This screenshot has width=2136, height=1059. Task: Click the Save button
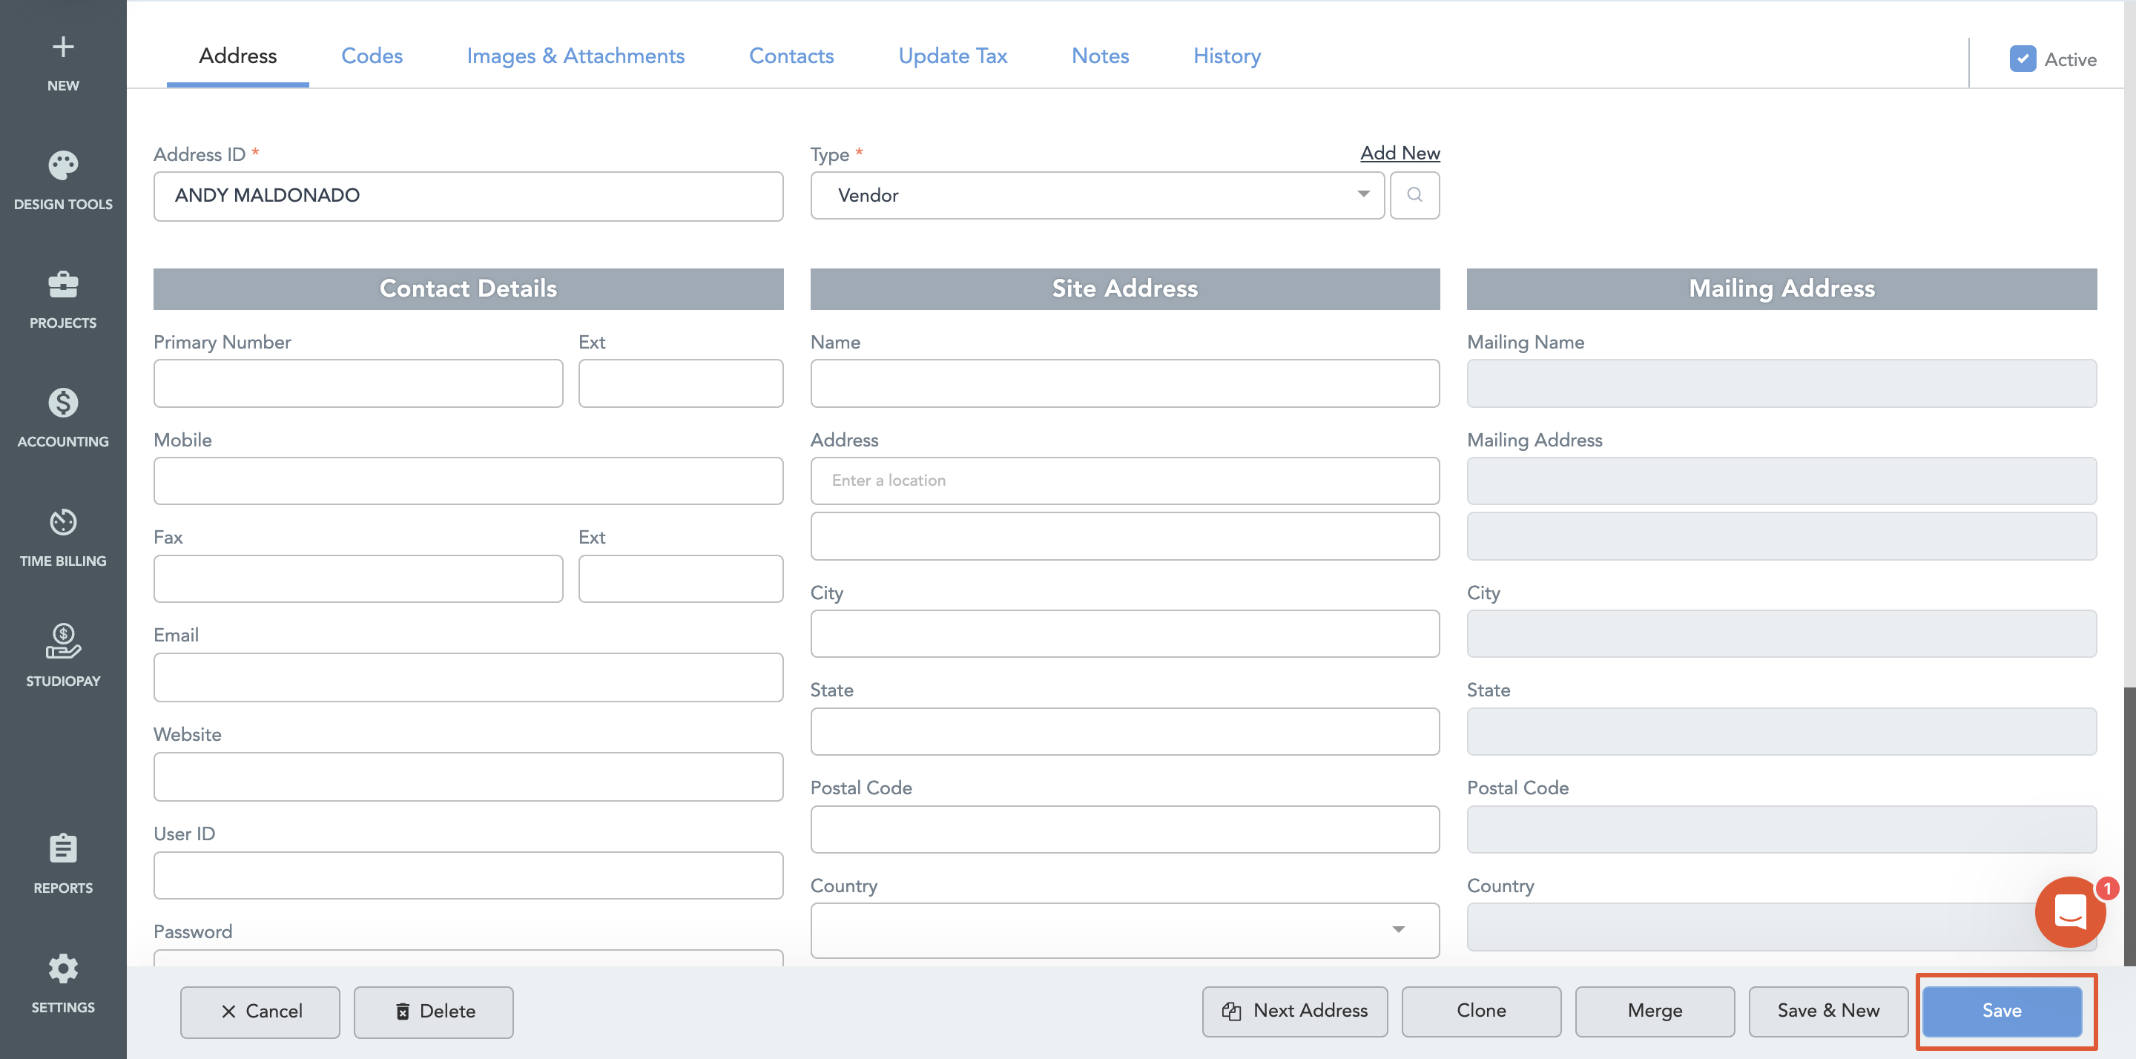tap(2002, 1010)
